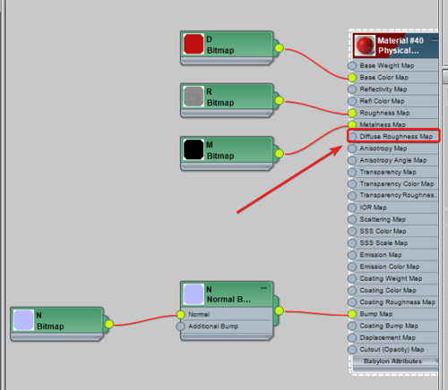
Task: Click the Scattering Map input socket
Action: click(x=352, y=219)
